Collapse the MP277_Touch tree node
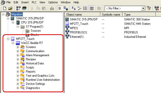Viewport: 161px width, 93px height. 8,39
